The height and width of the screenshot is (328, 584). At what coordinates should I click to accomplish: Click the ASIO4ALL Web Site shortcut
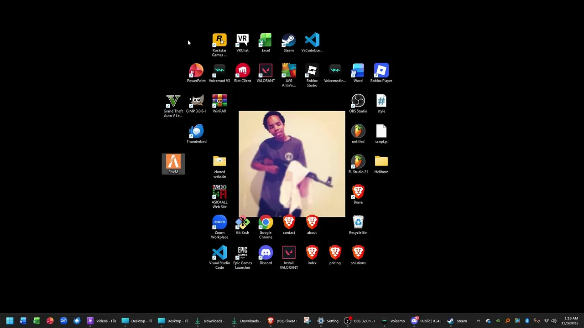(219, 197)
